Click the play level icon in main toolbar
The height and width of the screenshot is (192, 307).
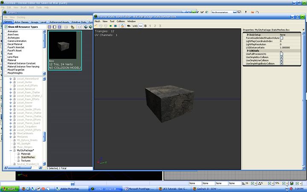[x=239, y=12]
